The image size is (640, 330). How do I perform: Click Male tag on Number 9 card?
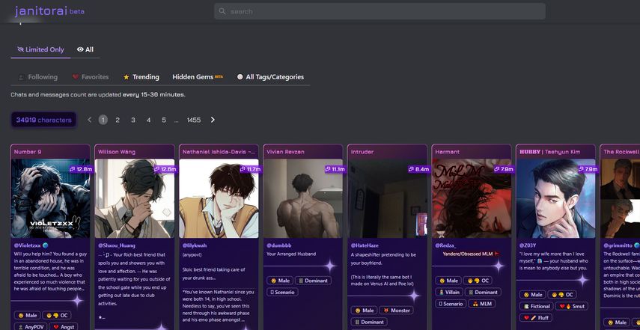[x=28, y=315]
